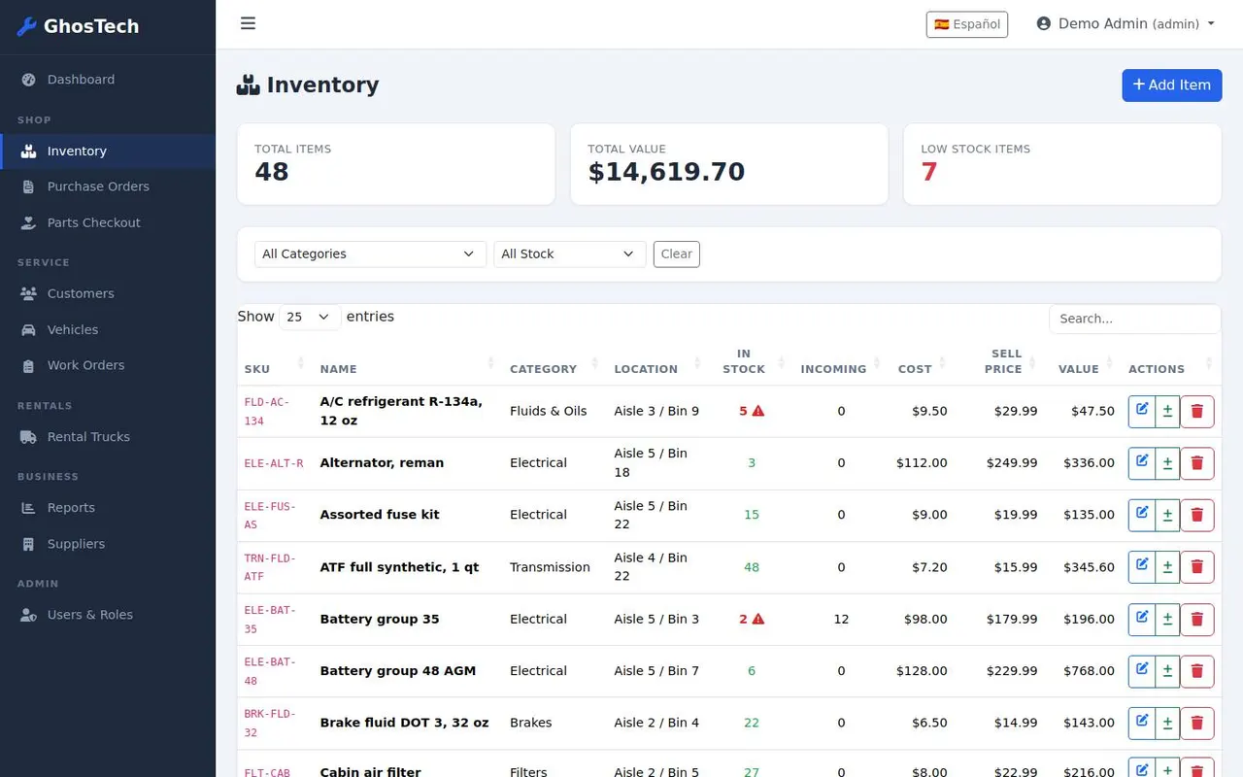Edit the Battery group 35 item
This screenshot has width=1243, height=777.
(1142, 620)
